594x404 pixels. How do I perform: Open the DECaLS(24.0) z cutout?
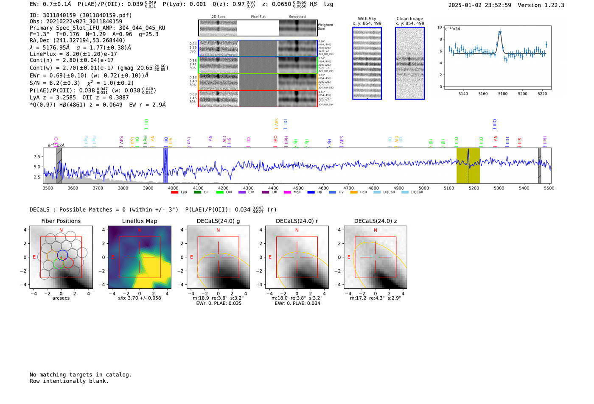point(375,257)
